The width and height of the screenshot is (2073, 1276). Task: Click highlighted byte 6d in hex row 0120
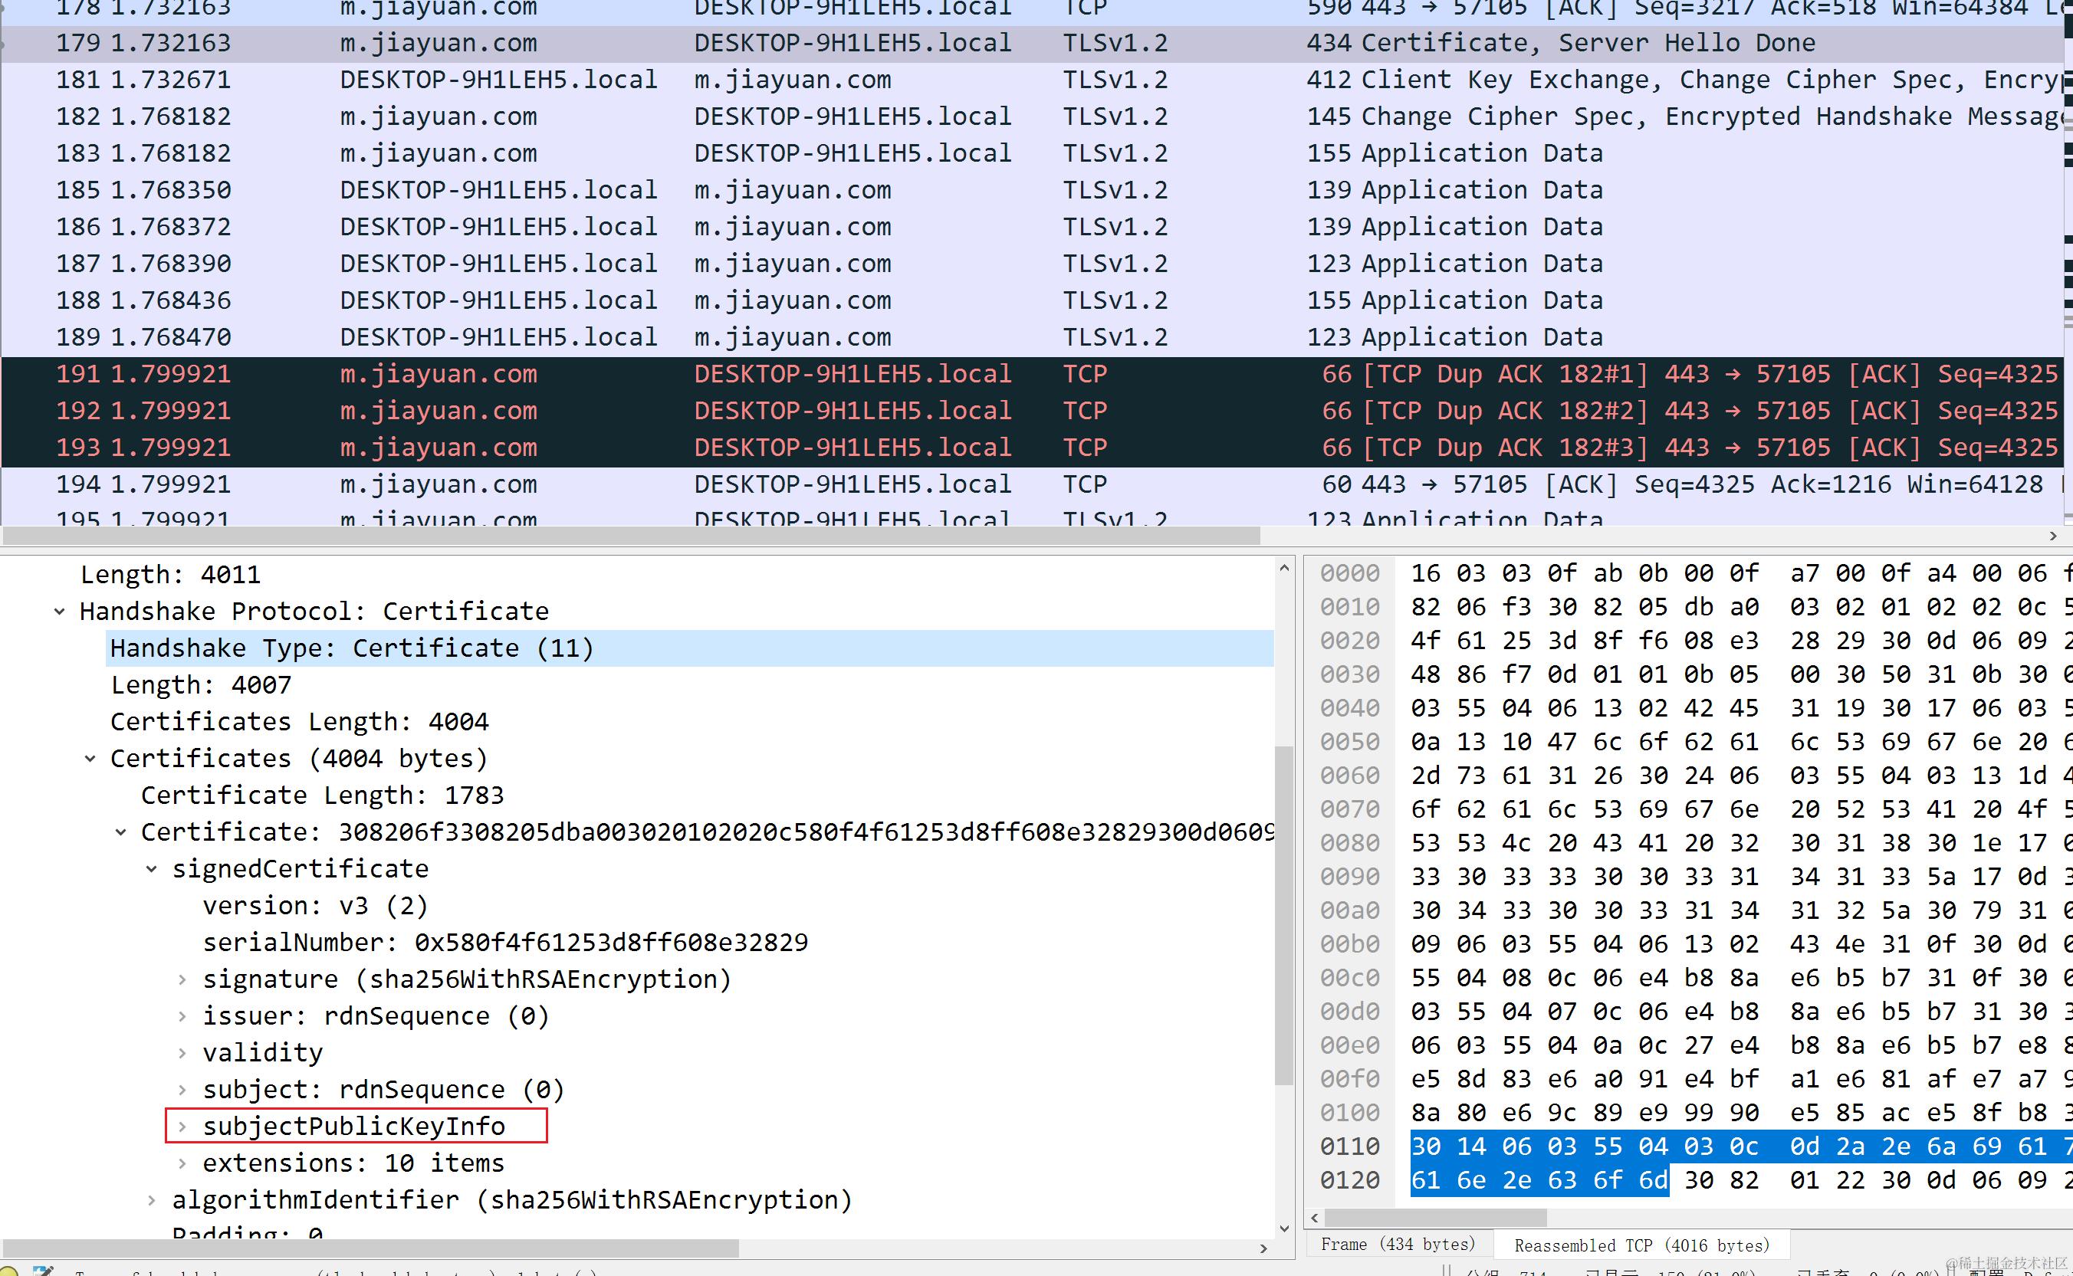pyautogui.click(x=1654, y=1181)
